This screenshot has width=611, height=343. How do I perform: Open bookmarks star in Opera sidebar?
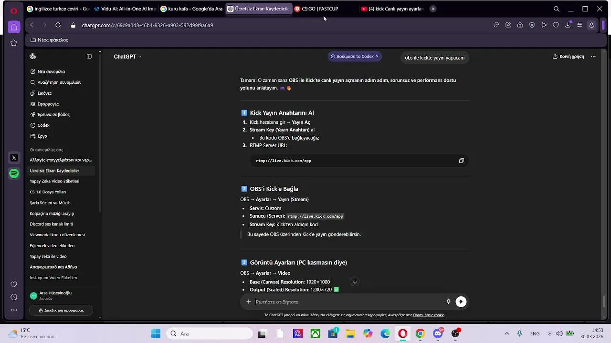click(x=14, y=43)
